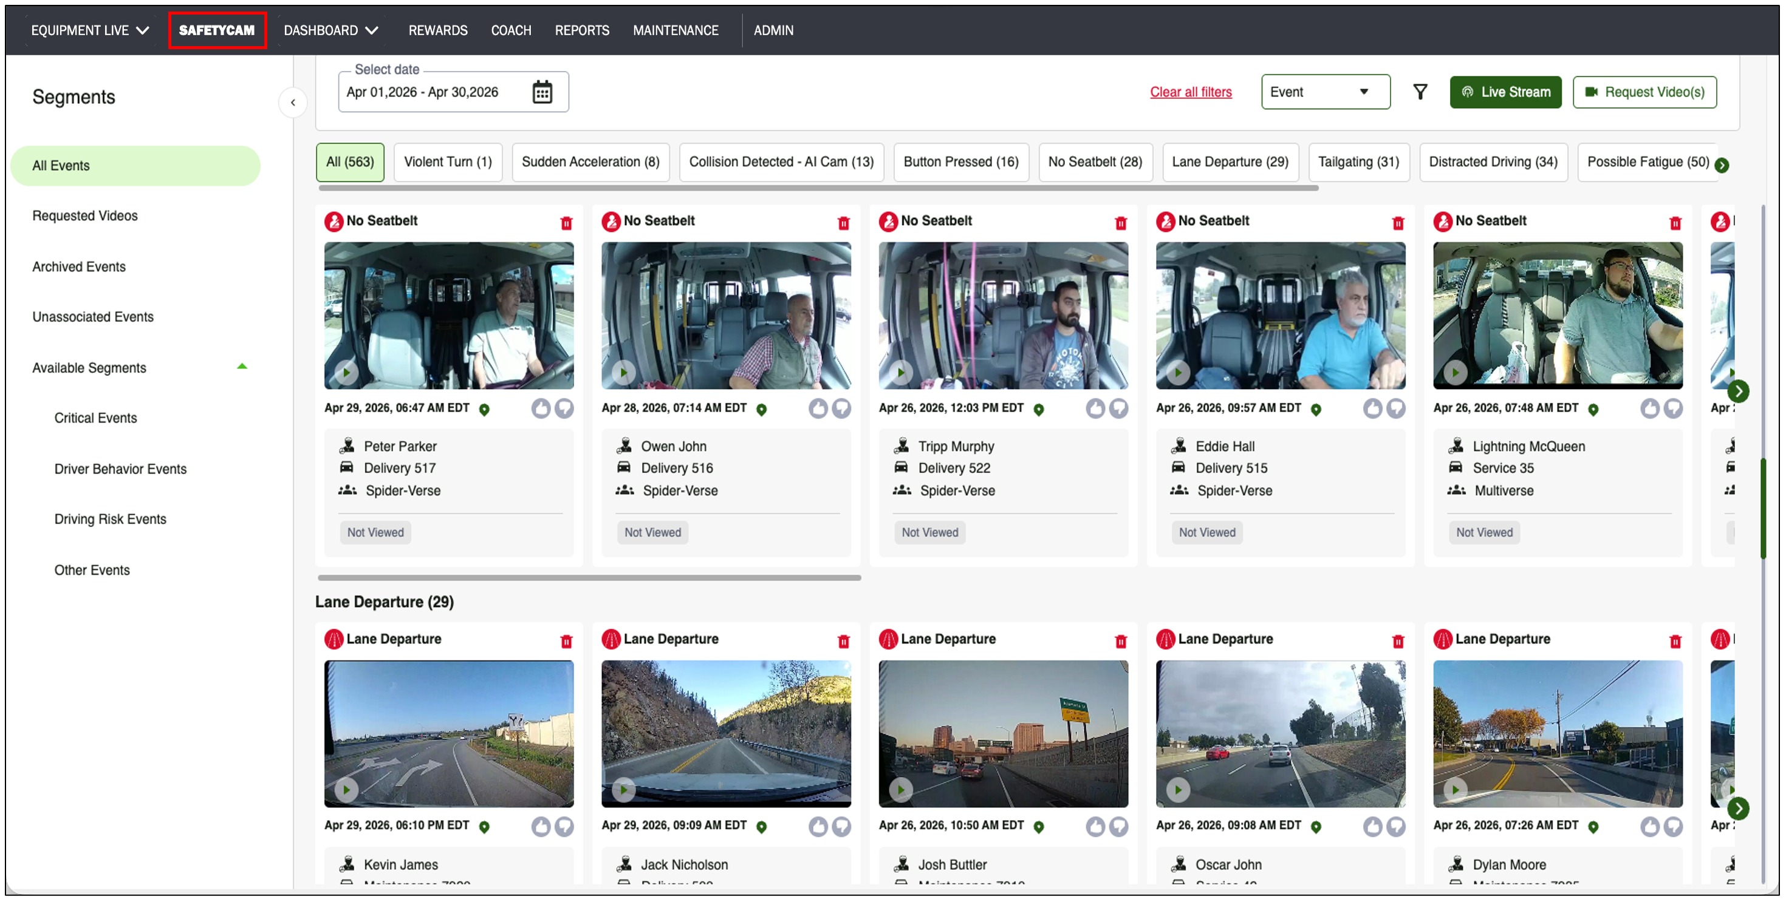The image size is (1786, 902).
Task: Switch to the SafetyCam tab
Action: [217, 30]
